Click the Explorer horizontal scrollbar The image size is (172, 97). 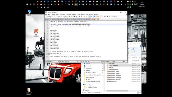coord(117,91)
